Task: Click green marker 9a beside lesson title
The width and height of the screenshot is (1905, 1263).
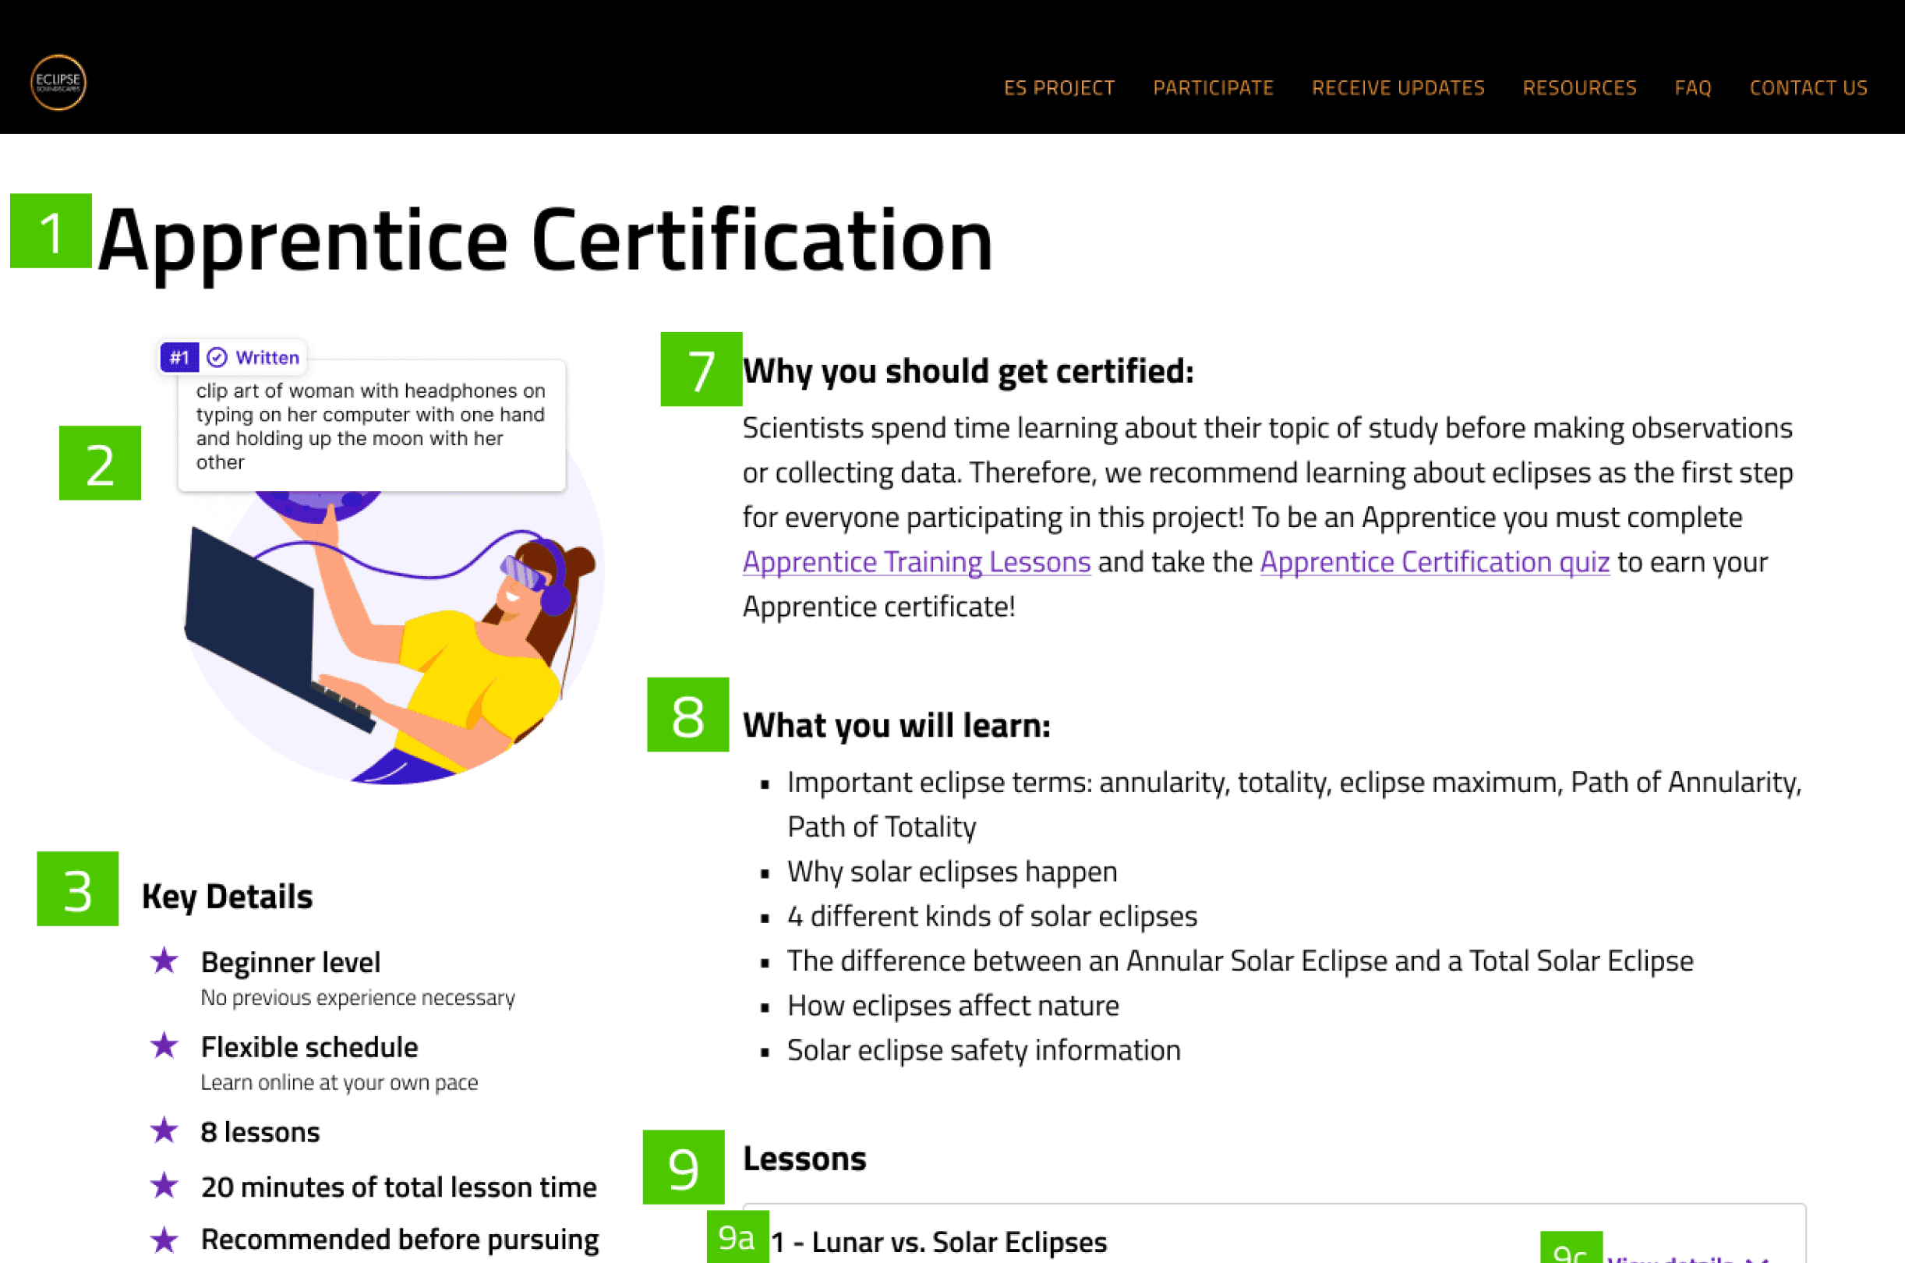Action: pyautogui.click(x=737, y=1237)
